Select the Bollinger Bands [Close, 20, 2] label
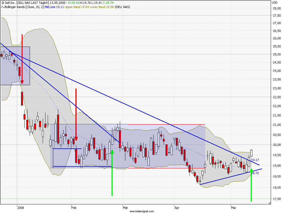Viewport: 284px width, 213px height. click(24, 7)
